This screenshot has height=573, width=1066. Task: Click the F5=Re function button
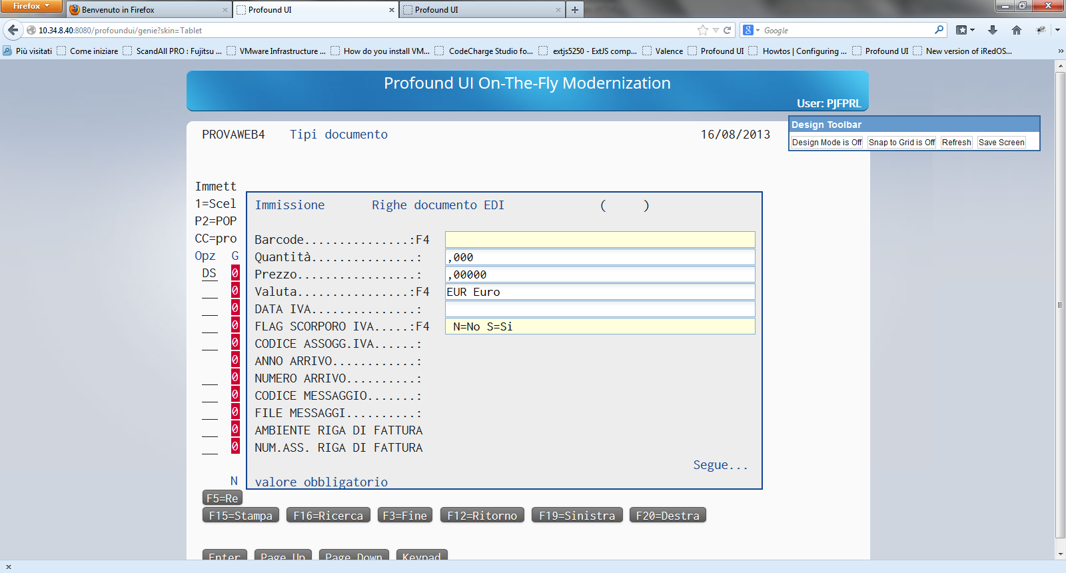tap(222, 498)
